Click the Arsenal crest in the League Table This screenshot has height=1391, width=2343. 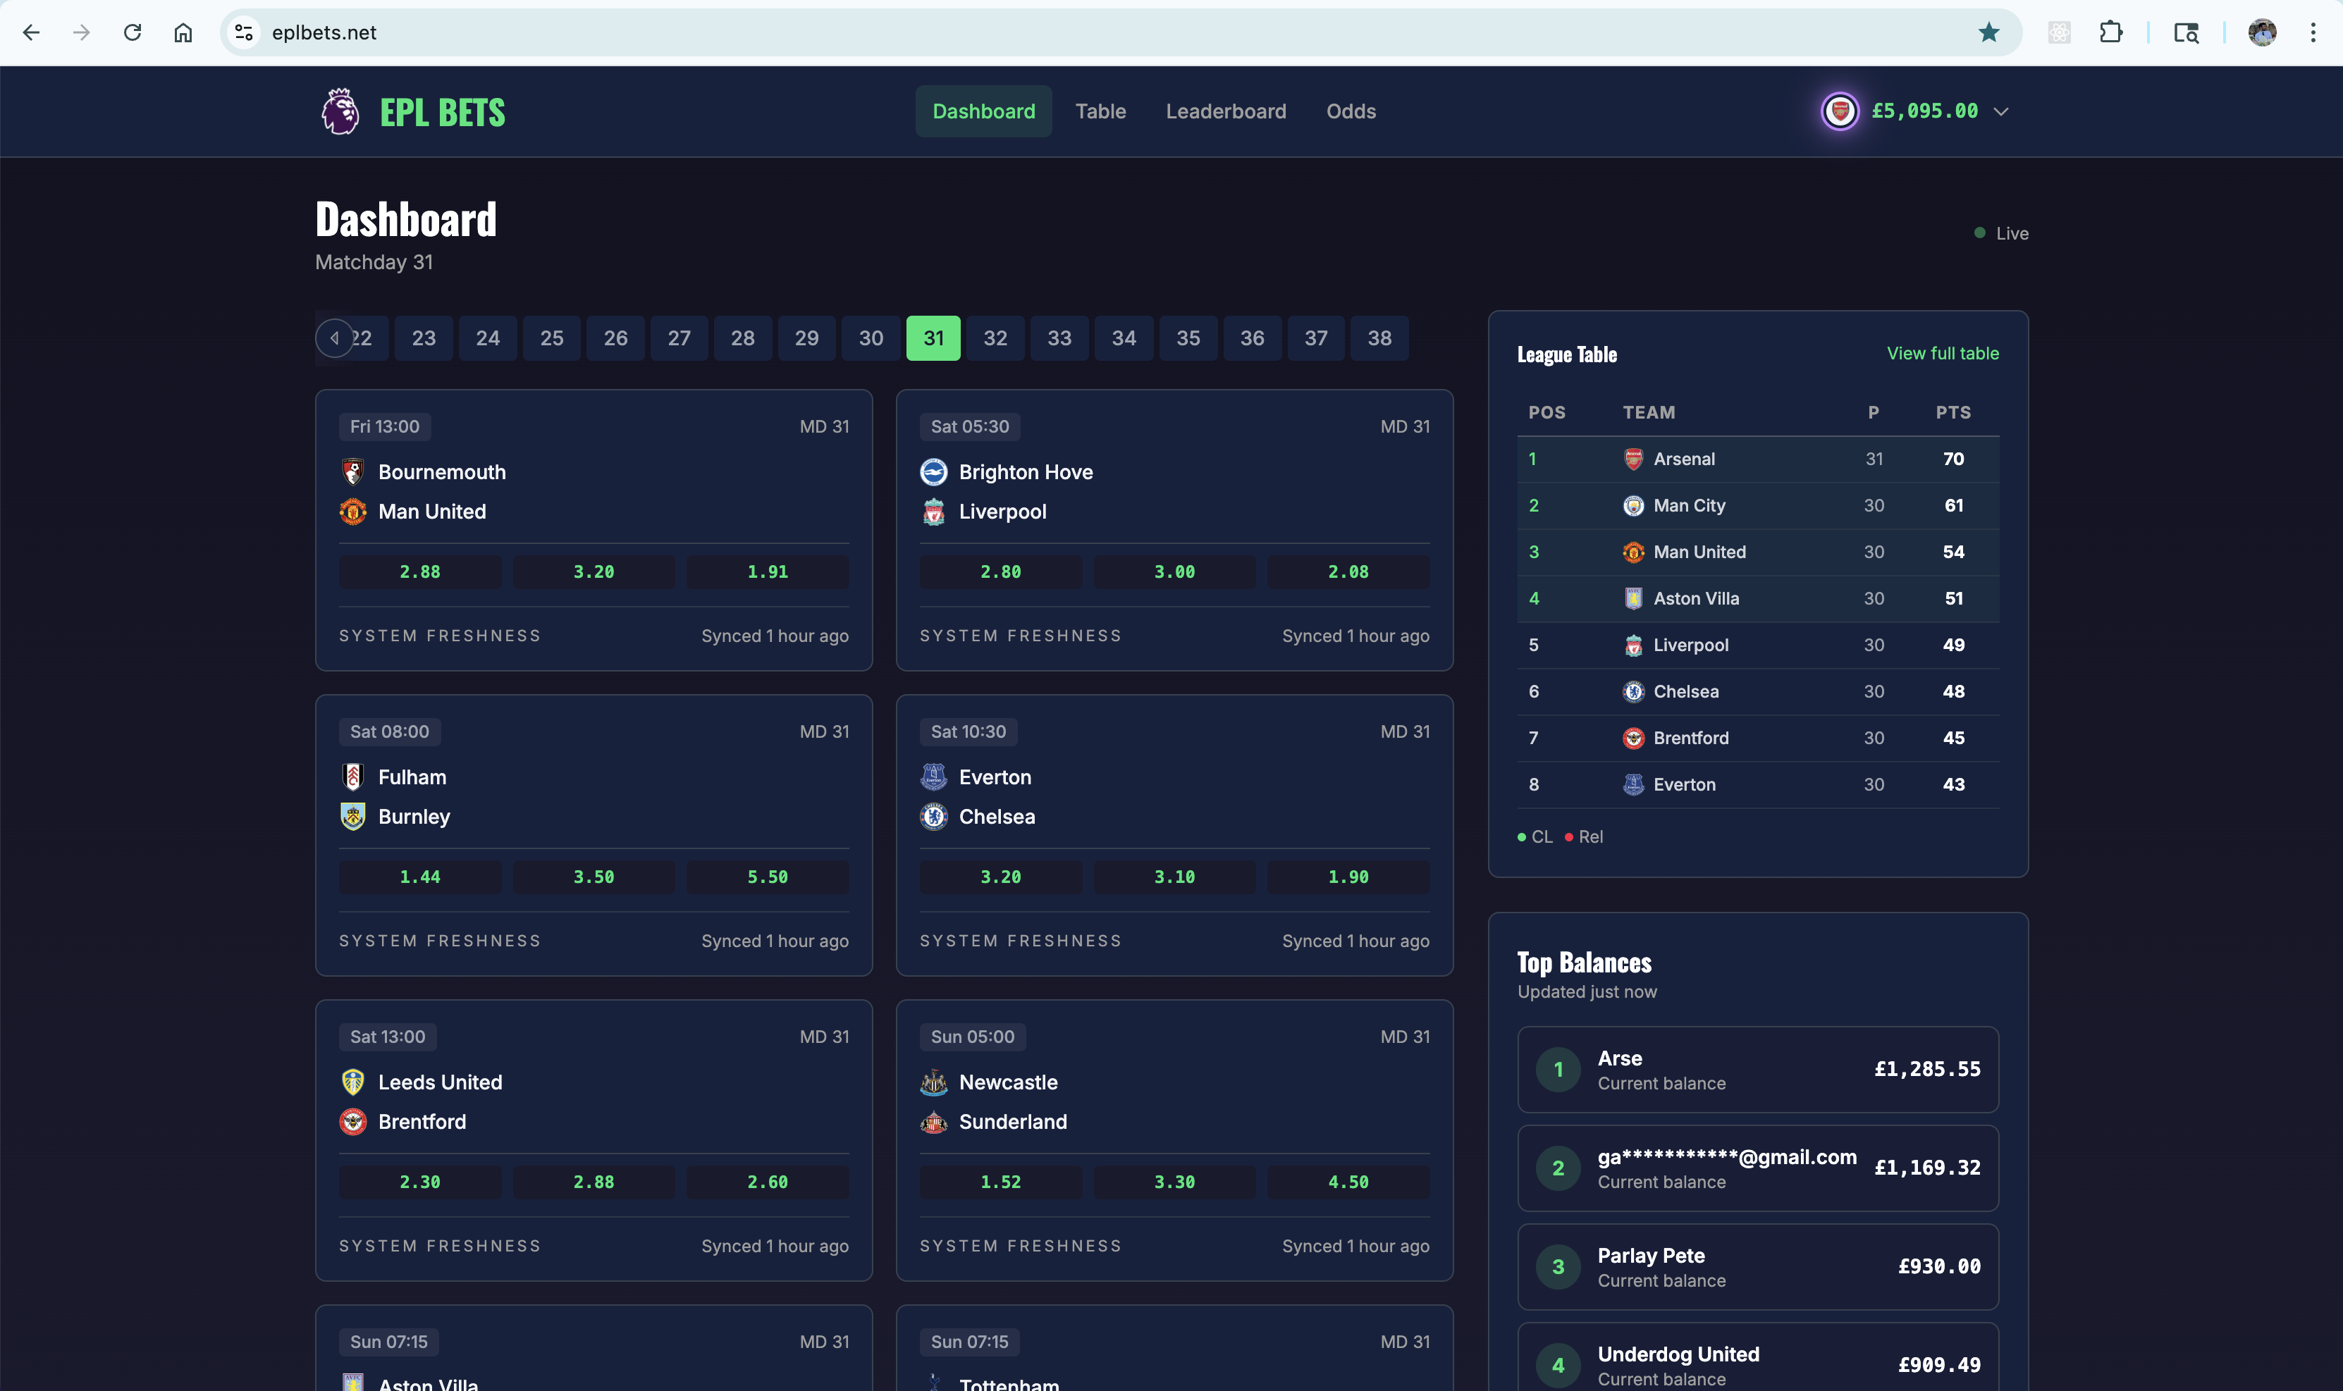pyautogui.click(x=1632, y=458)
